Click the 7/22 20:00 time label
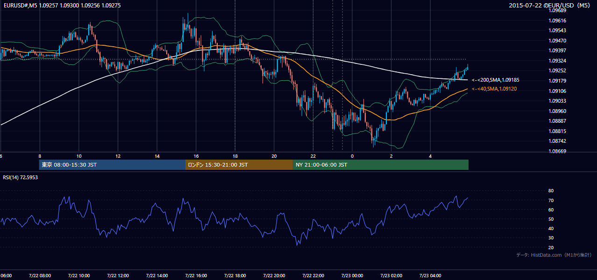Image resolution: width=597 pixels, height=280 pixels. 274,275
